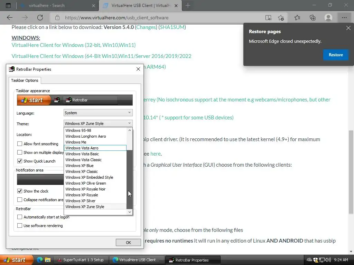Click the network tray icon
This screenshot has width=354, height=265.
pyautogui.click(x=322, y=260)
